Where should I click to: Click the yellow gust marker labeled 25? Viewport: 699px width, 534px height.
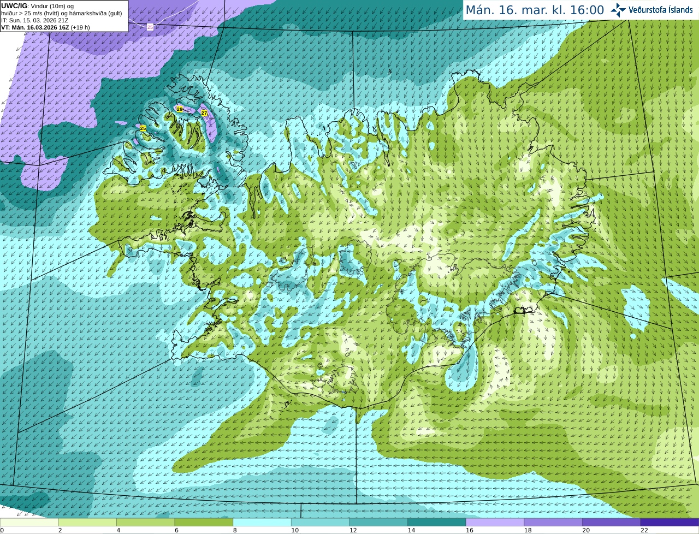[x=143, y=128]
